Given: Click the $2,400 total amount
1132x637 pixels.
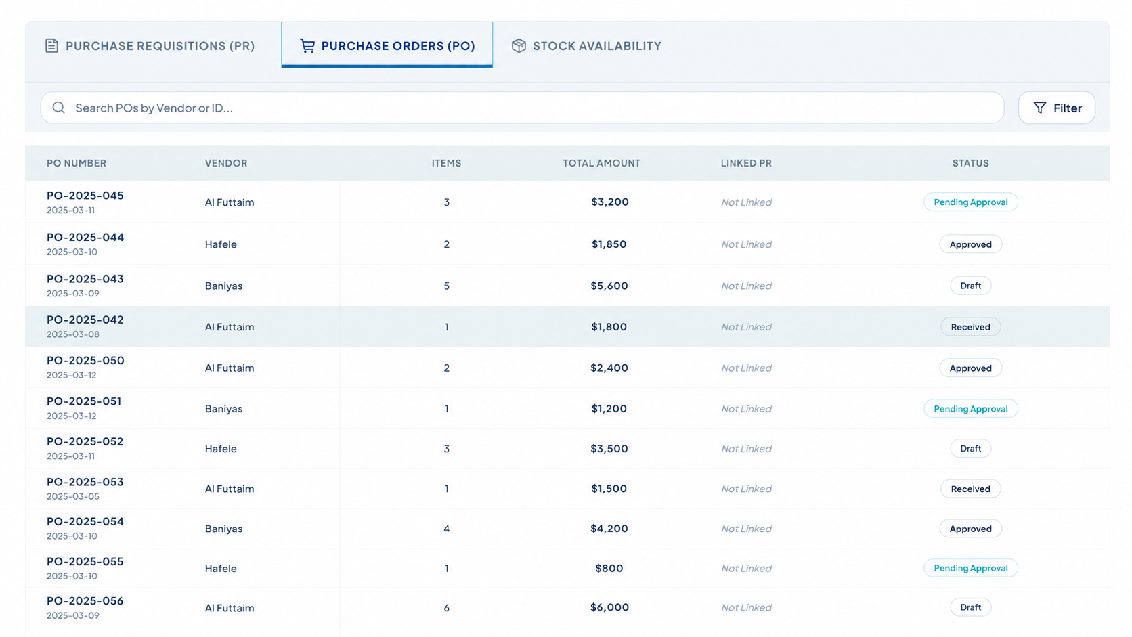Looking at the screenshot, I should tap(609, 368).
